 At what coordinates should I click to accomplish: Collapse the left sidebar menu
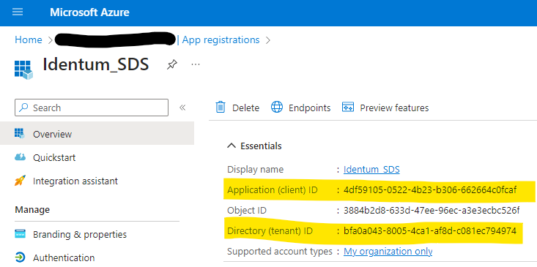[182, 108]
